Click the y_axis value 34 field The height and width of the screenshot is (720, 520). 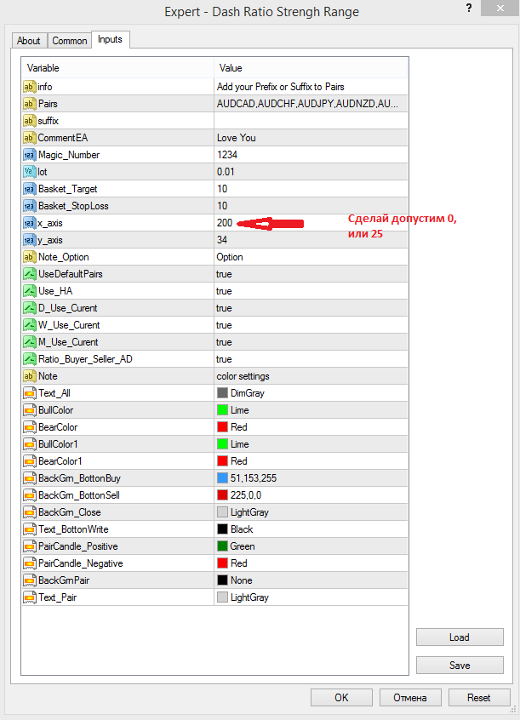311,240
